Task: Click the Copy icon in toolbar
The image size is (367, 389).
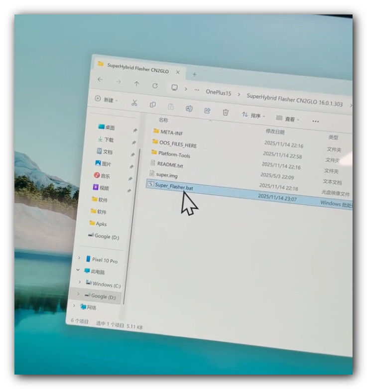Action: point(152,105)
